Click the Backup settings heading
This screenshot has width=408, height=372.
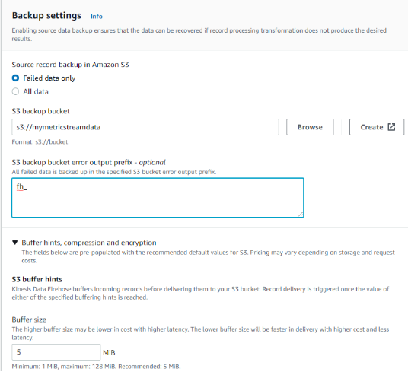[46, 16]
